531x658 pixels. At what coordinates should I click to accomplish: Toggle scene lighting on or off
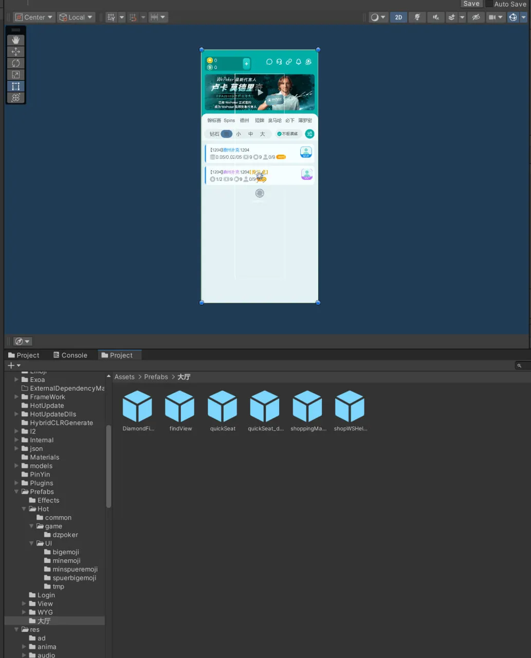tap(417, 17)
